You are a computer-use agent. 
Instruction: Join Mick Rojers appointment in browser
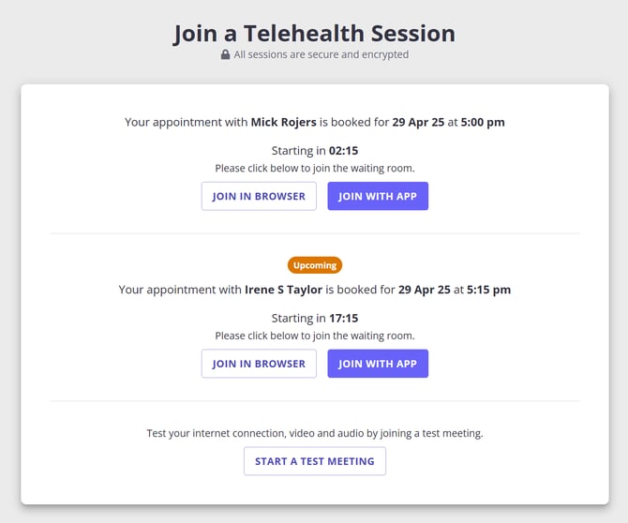[x=259, y=196]
